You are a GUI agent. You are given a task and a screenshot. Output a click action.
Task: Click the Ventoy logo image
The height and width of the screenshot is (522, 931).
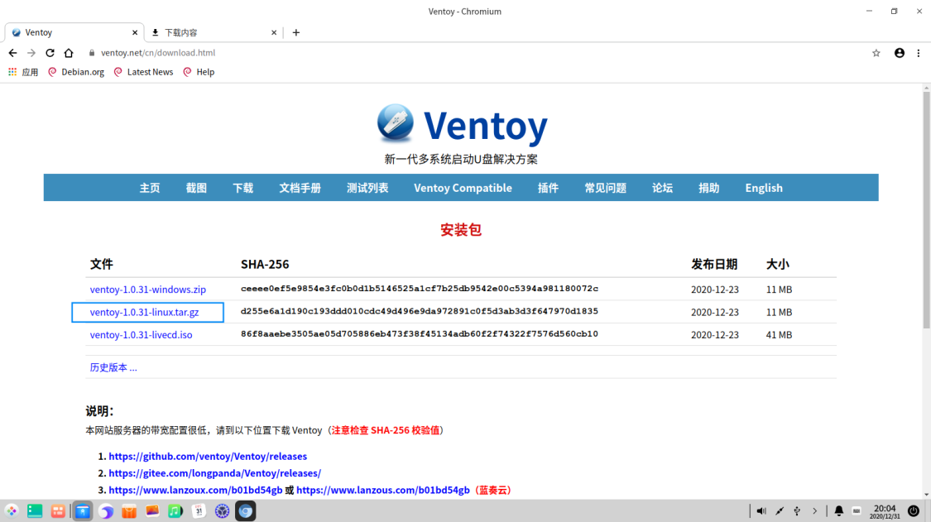pos(395,123)
